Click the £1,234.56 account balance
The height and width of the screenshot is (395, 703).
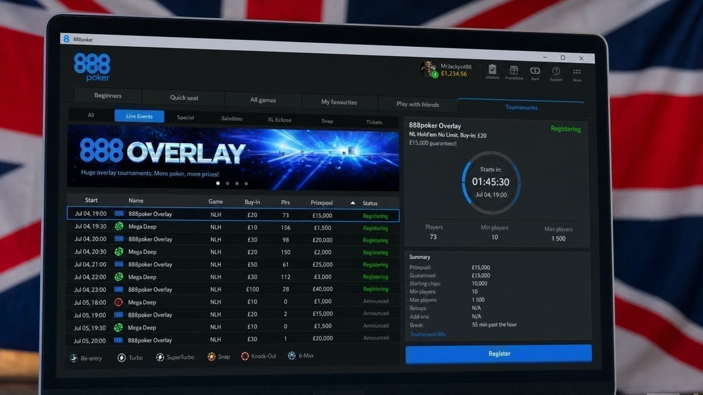(x=454, y=74)
